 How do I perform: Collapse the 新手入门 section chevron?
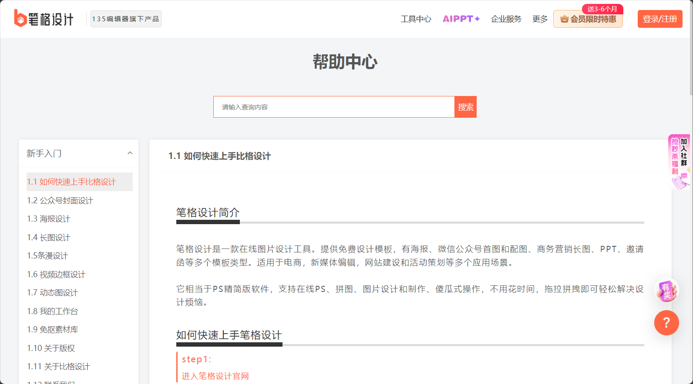130,153
